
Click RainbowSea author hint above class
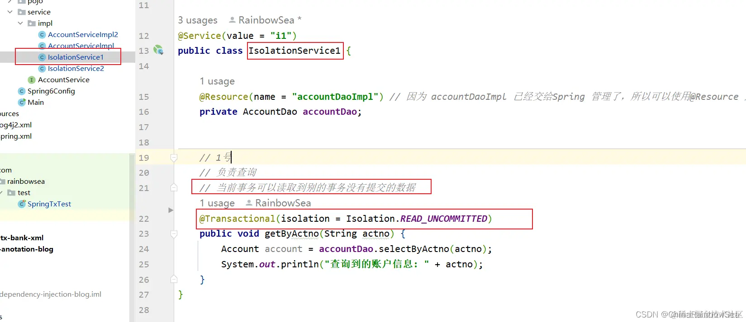(x=266, y=20)
